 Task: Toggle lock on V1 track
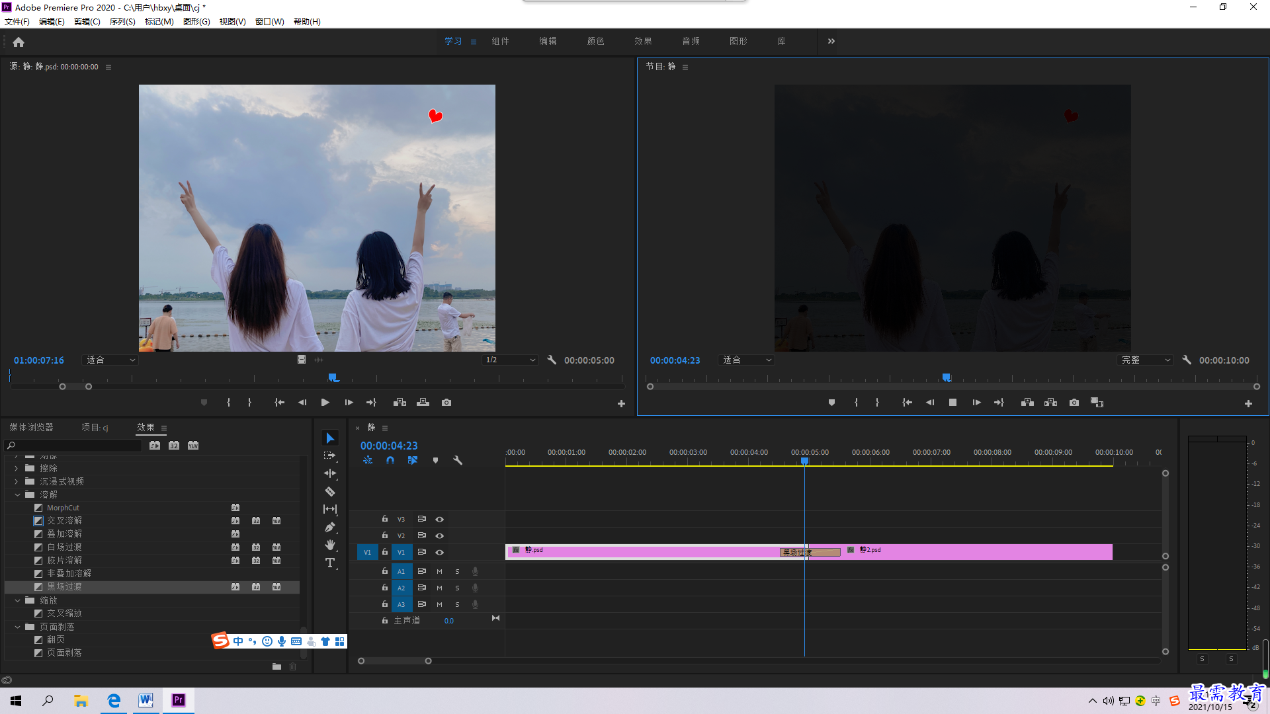point(384,552)
